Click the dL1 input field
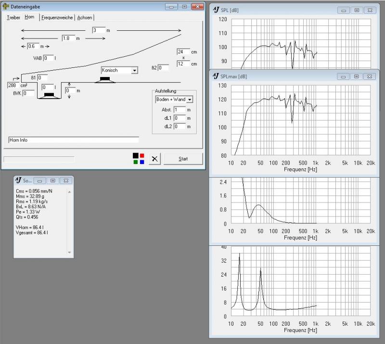Viewport: 385px width, 344px height. 180,118
